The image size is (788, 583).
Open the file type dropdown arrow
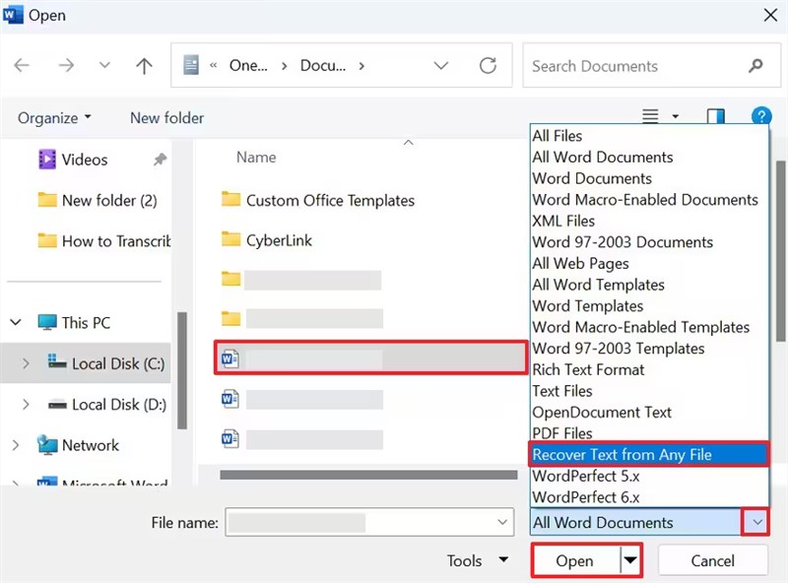tap(756, 522)
